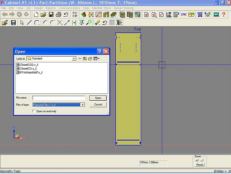Open the preferences sliders icon

click(x=75, y=14)
